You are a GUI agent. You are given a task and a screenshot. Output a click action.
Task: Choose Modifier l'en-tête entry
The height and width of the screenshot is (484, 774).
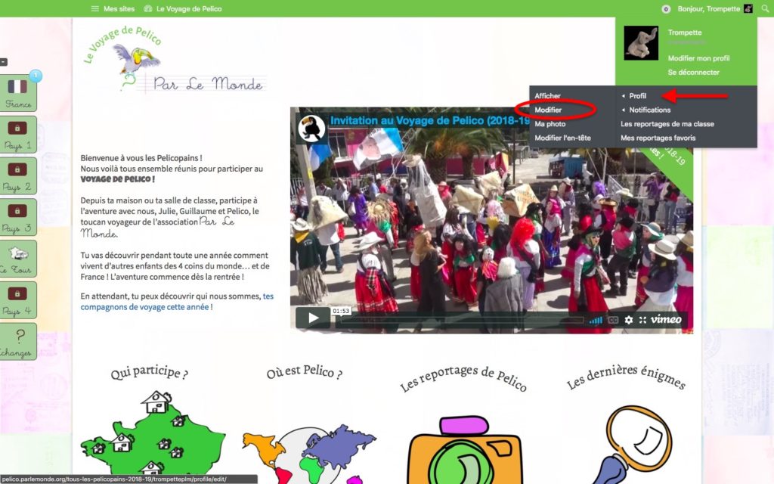(562, 138)
